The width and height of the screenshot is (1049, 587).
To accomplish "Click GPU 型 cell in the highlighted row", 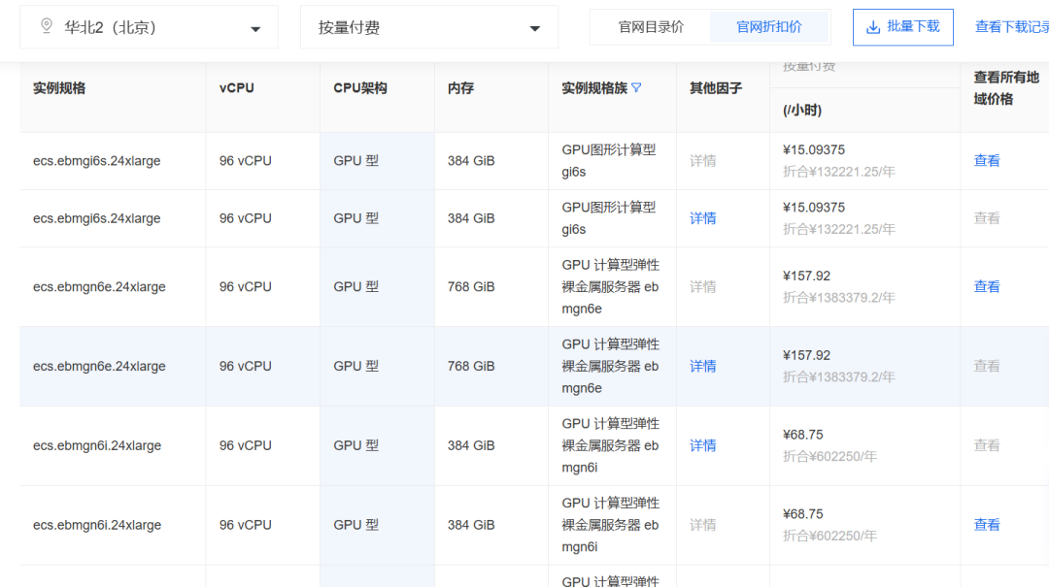I will tap(355, 367).
